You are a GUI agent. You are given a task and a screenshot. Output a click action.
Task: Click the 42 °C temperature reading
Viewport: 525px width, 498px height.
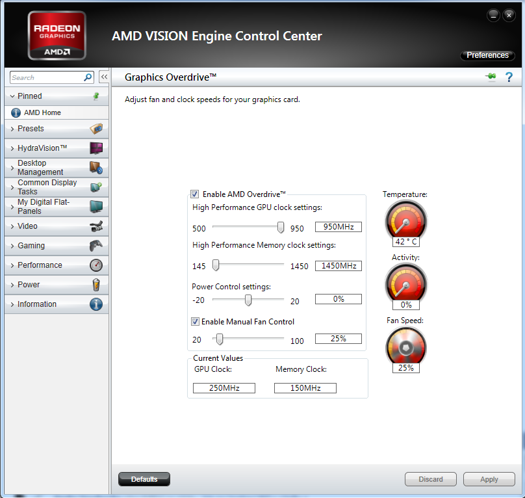click(406, 242)
